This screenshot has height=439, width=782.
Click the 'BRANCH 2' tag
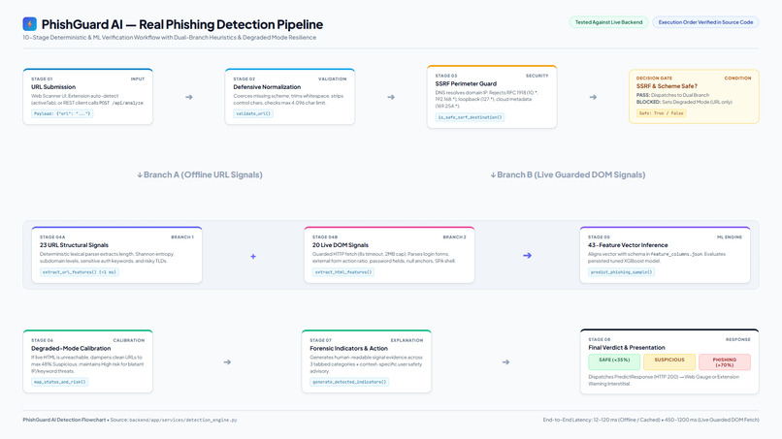pos(454,237)
